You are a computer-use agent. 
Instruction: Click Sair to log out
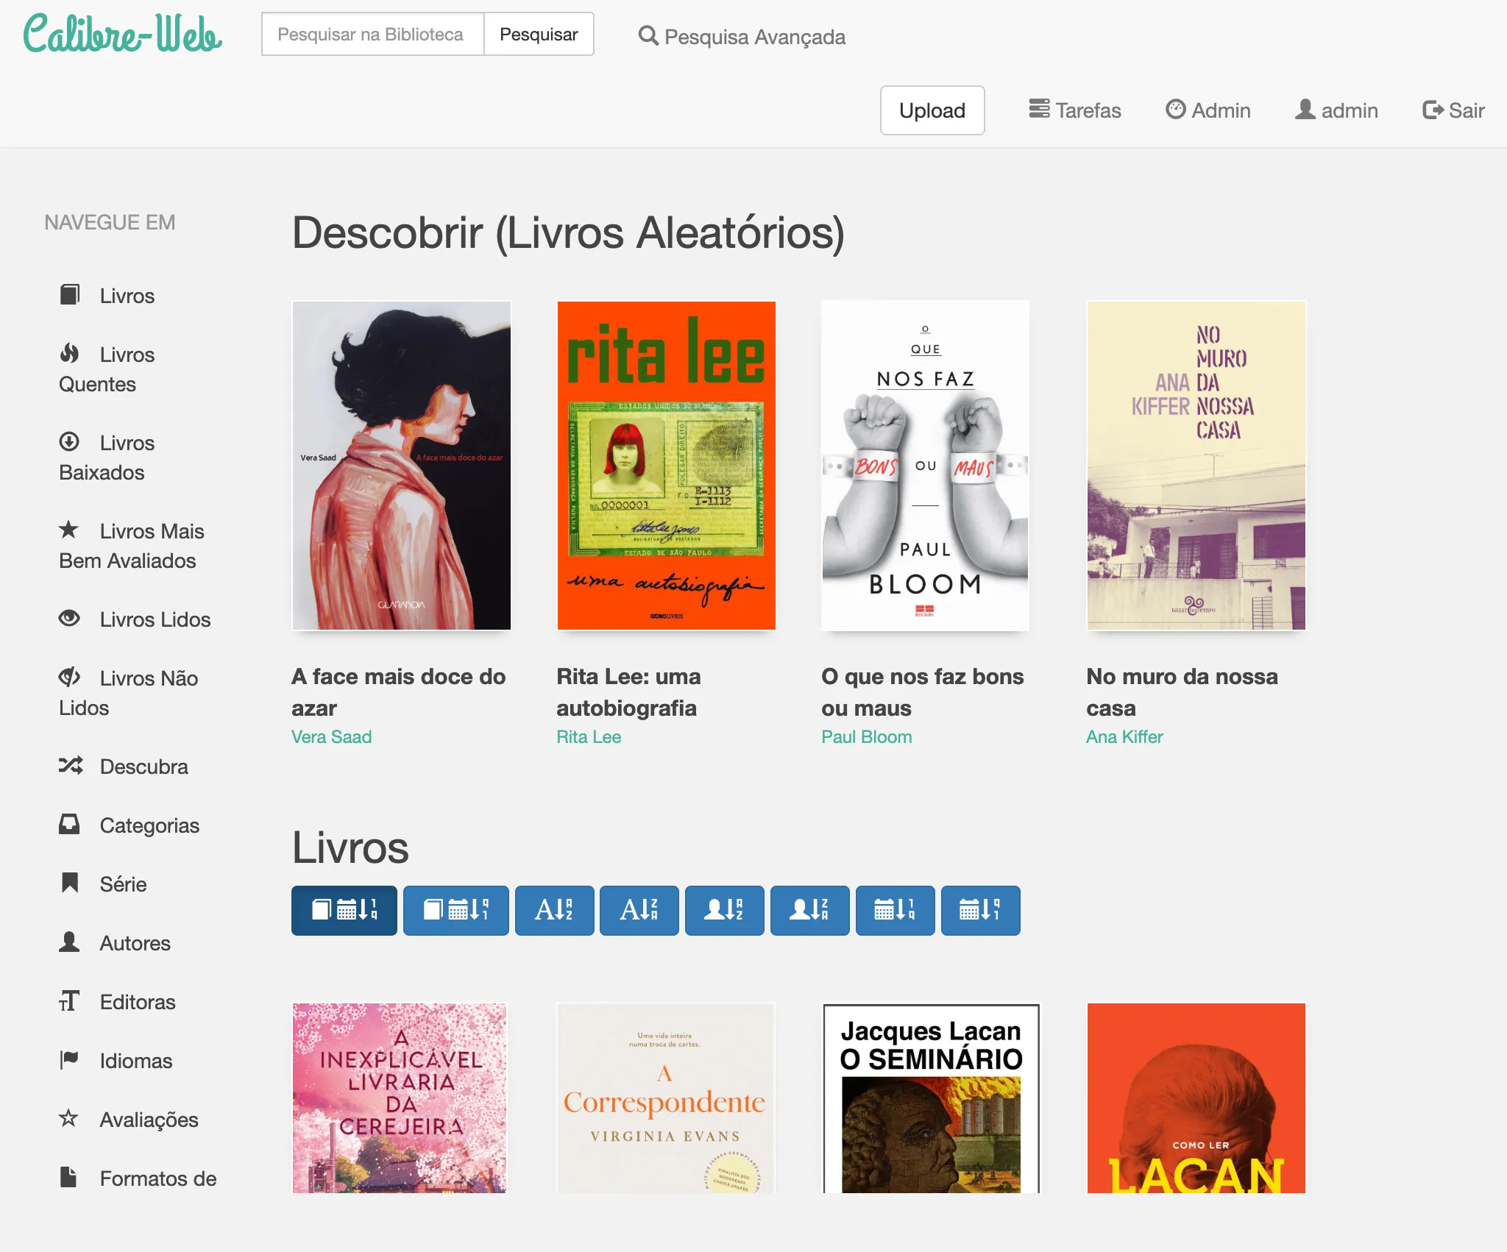click(1453, 110)
